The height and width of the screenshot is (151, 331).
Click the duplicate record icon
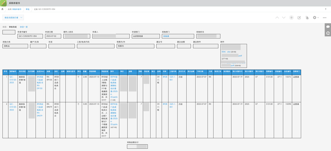tap(307, 17)
